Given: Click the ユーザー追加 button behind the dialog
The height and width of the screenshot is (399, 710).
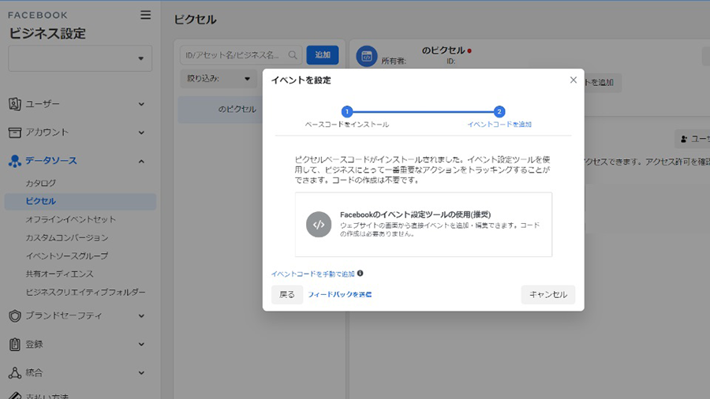Looking at the screenshot, I should coord(693,139).
